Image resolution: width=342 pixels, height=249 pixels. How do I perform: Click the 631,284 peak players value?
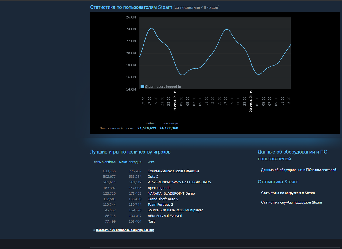135,177
